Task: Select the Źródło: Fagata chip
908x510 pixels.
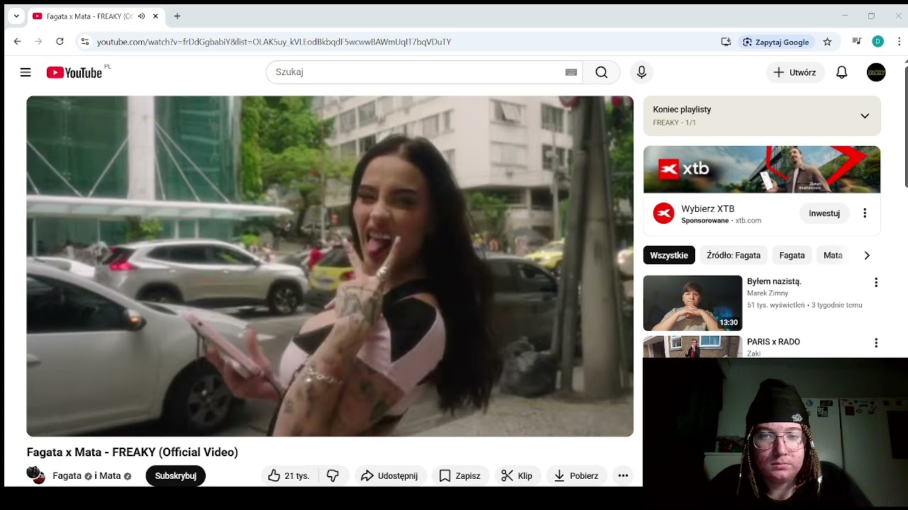Action: click(733, 256)
